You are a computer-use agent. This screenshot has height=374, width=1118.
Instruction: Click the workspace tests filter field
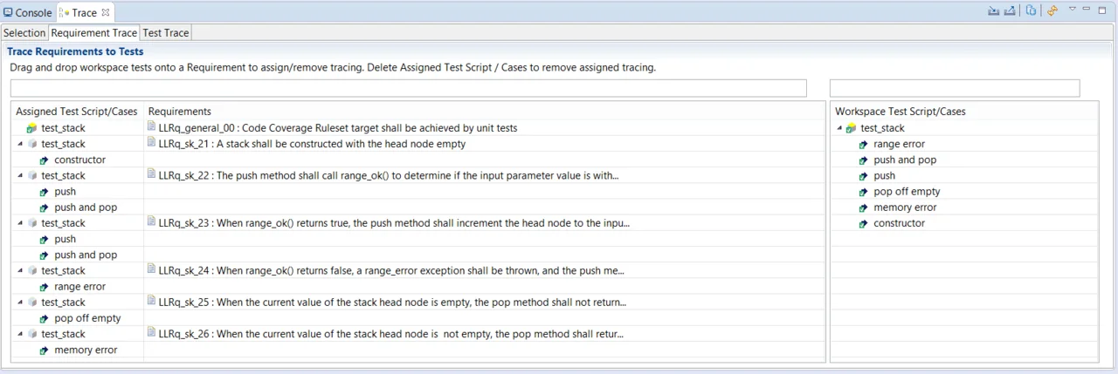955,88
